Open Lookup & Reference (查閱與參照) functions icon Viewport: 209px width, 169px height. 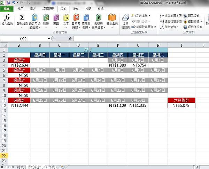(86, 17)
